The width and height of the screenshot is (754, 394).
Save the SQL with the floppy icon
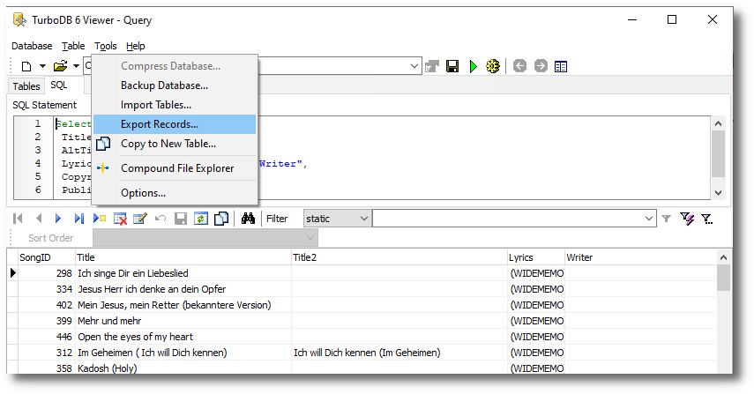pyautogui.click(x=452, y=66)
